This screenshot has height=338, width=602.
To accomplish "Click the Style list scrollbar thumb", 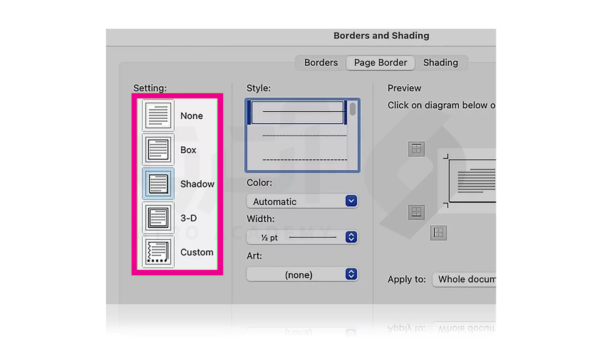I will click(353, 109).
